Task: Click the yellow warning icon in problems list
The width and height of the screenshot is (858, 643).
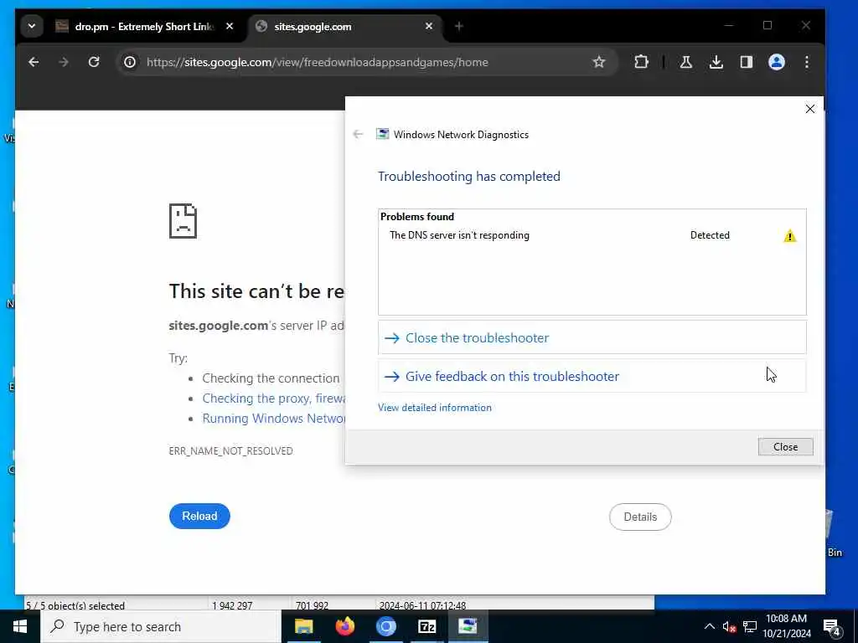Action: click(789, 235)
